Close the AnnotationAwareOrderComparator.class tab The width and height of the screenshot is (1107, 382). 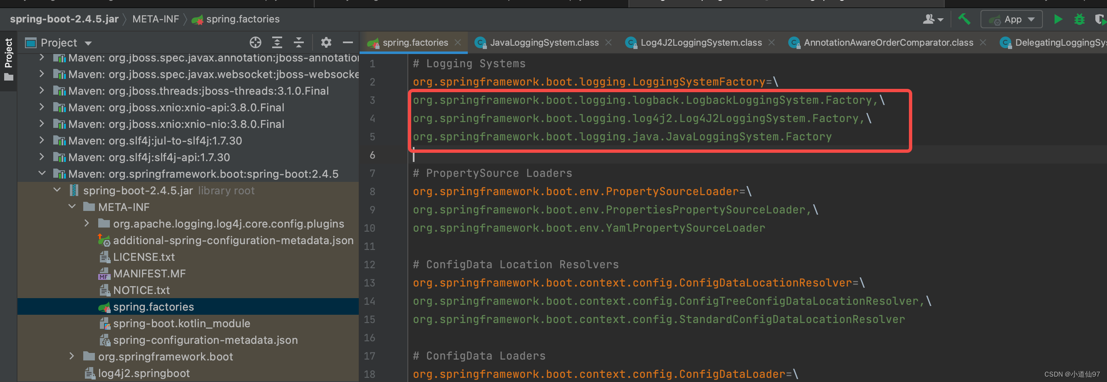(983, 42)
